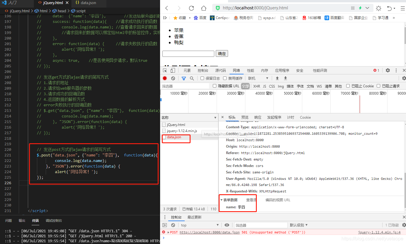The image size is (406, 244).
Task: Open the DevTools three-dot more options menu
Action: pos(396,70)
